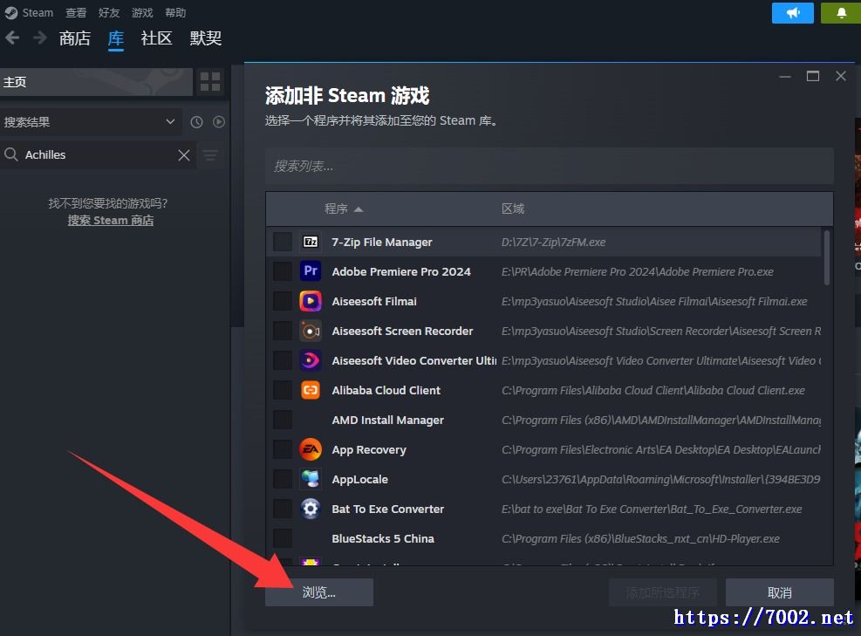861x636 pixels.
Task: Sort by the 区域 column header
Action: [x=513, y=209]
